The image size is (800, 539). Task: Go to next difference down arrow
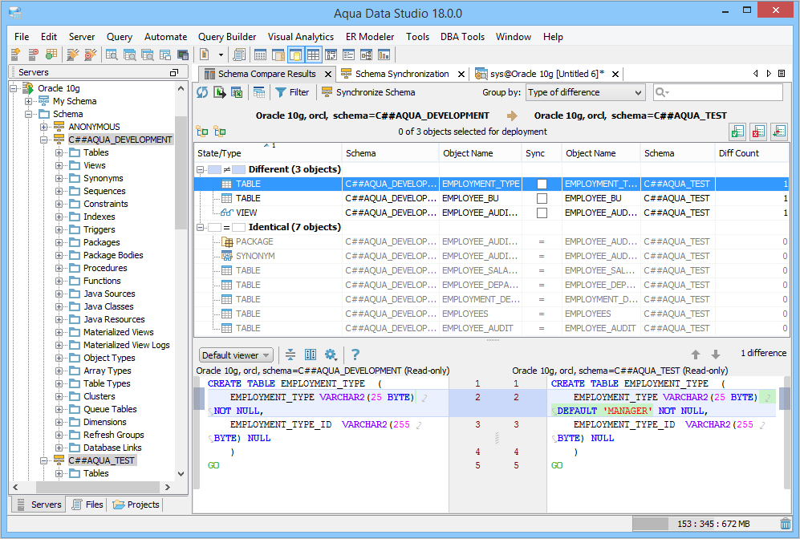coord(716,355)
